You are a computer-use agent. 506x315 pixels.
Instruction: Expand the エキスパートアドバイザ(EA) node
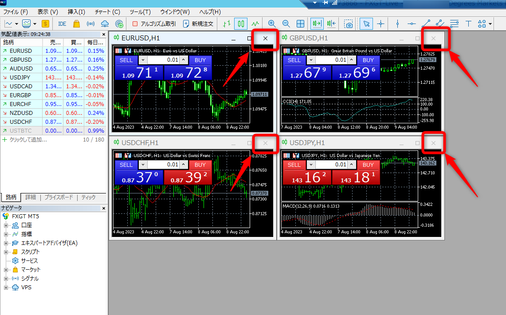pos(6,243)
